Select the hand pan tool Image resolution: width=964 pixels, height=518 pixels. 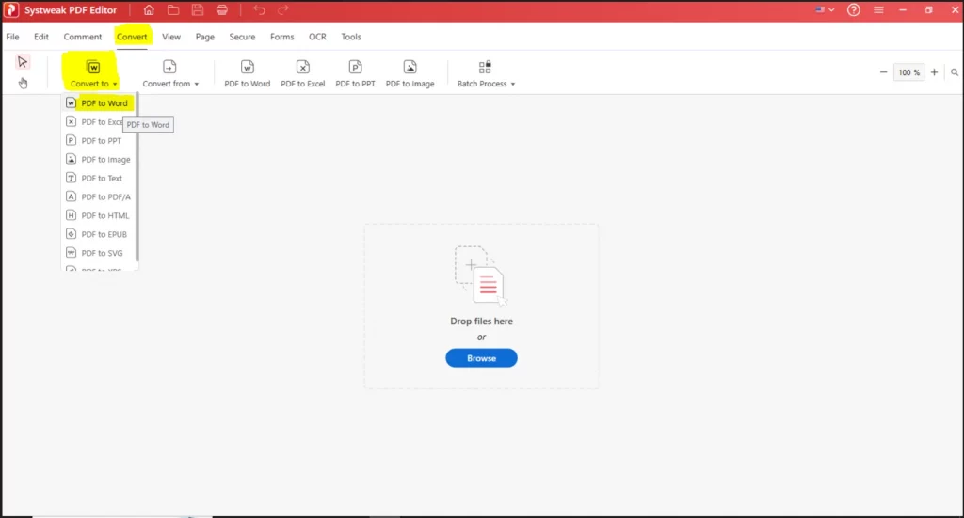coord(23,83)
